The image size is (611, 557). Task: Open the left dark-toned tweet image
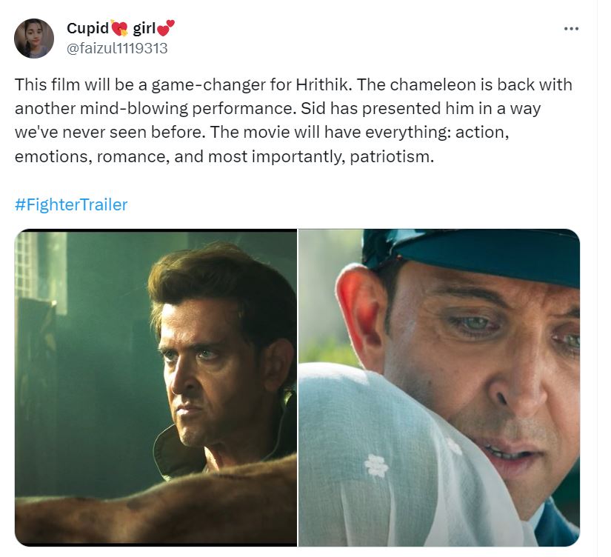tap(156, 387)
